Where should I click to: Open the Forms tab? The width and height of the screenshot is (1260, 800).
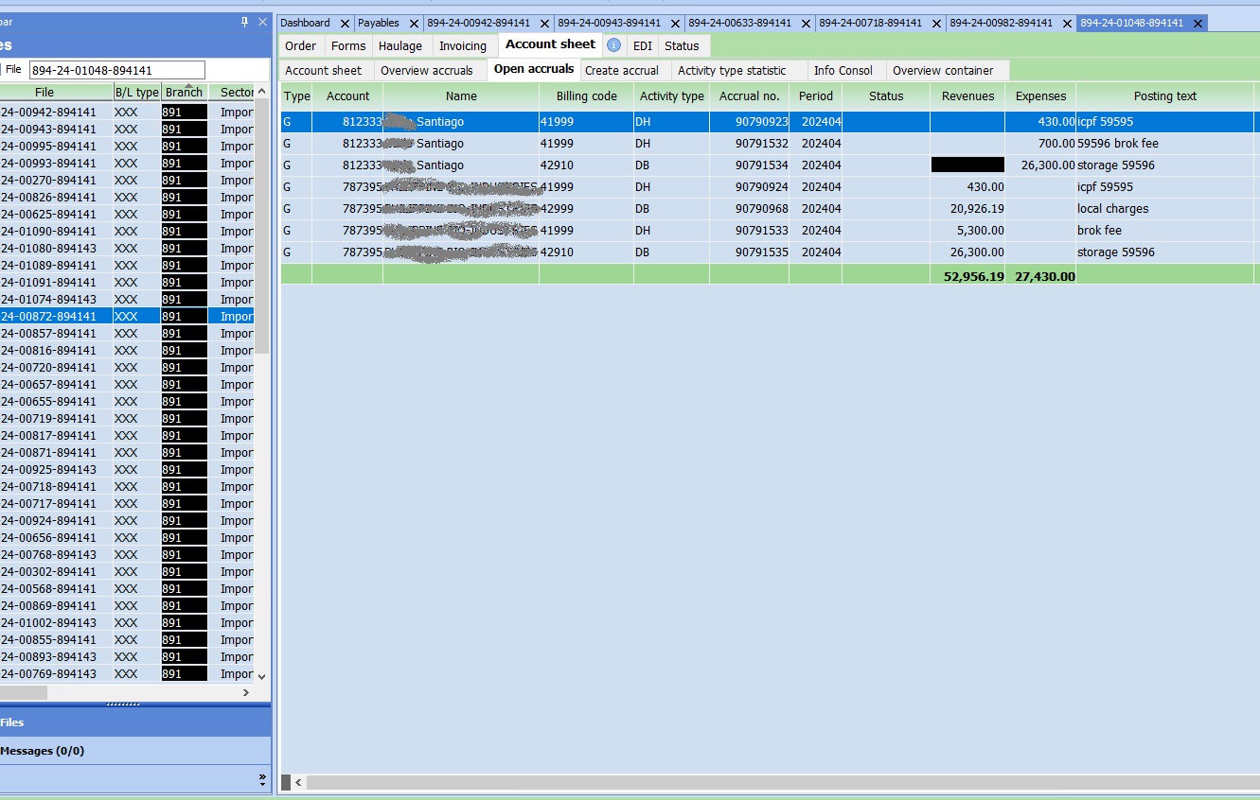348,45
